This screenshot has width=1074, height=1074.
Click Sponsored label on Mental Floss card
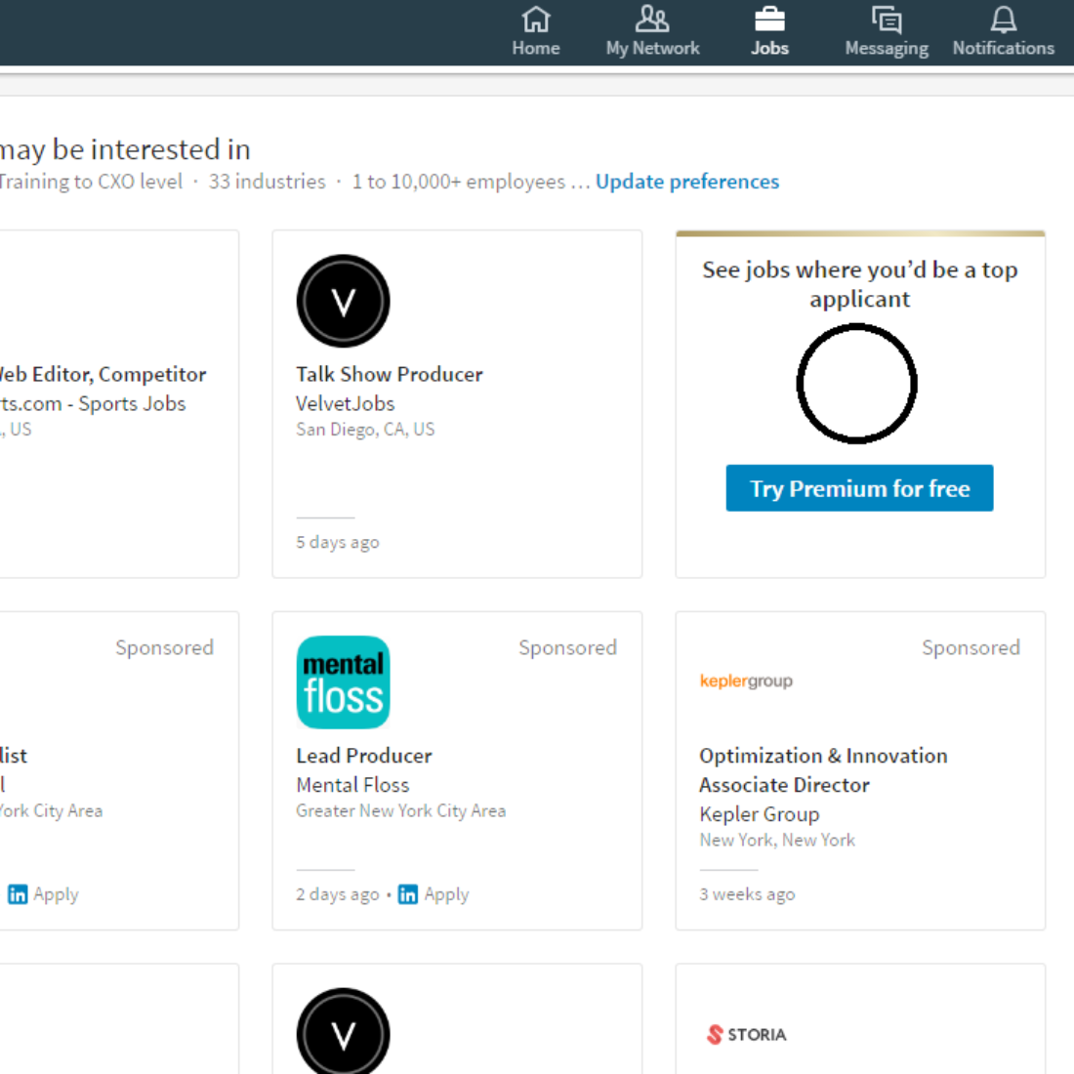click(x=568, y=648)
